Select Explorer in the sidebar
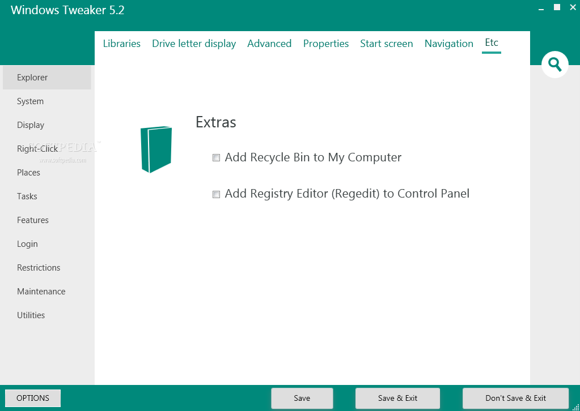 click(x=47, y=78)
